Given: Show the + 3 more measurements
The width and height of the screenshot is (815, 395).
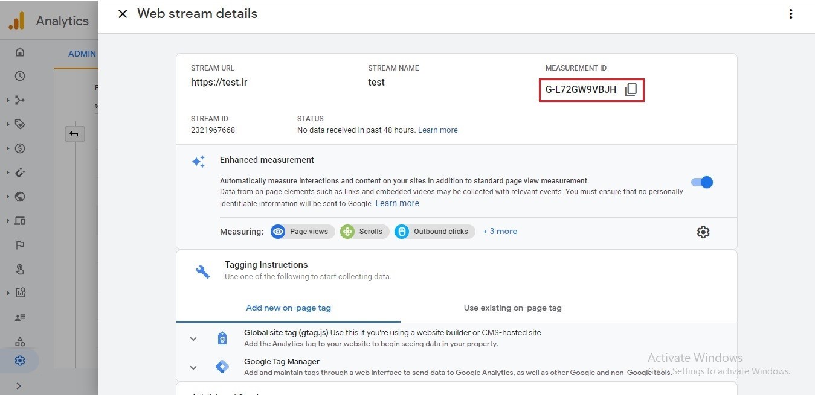Looking at the screenshot, I should point(500,232).
